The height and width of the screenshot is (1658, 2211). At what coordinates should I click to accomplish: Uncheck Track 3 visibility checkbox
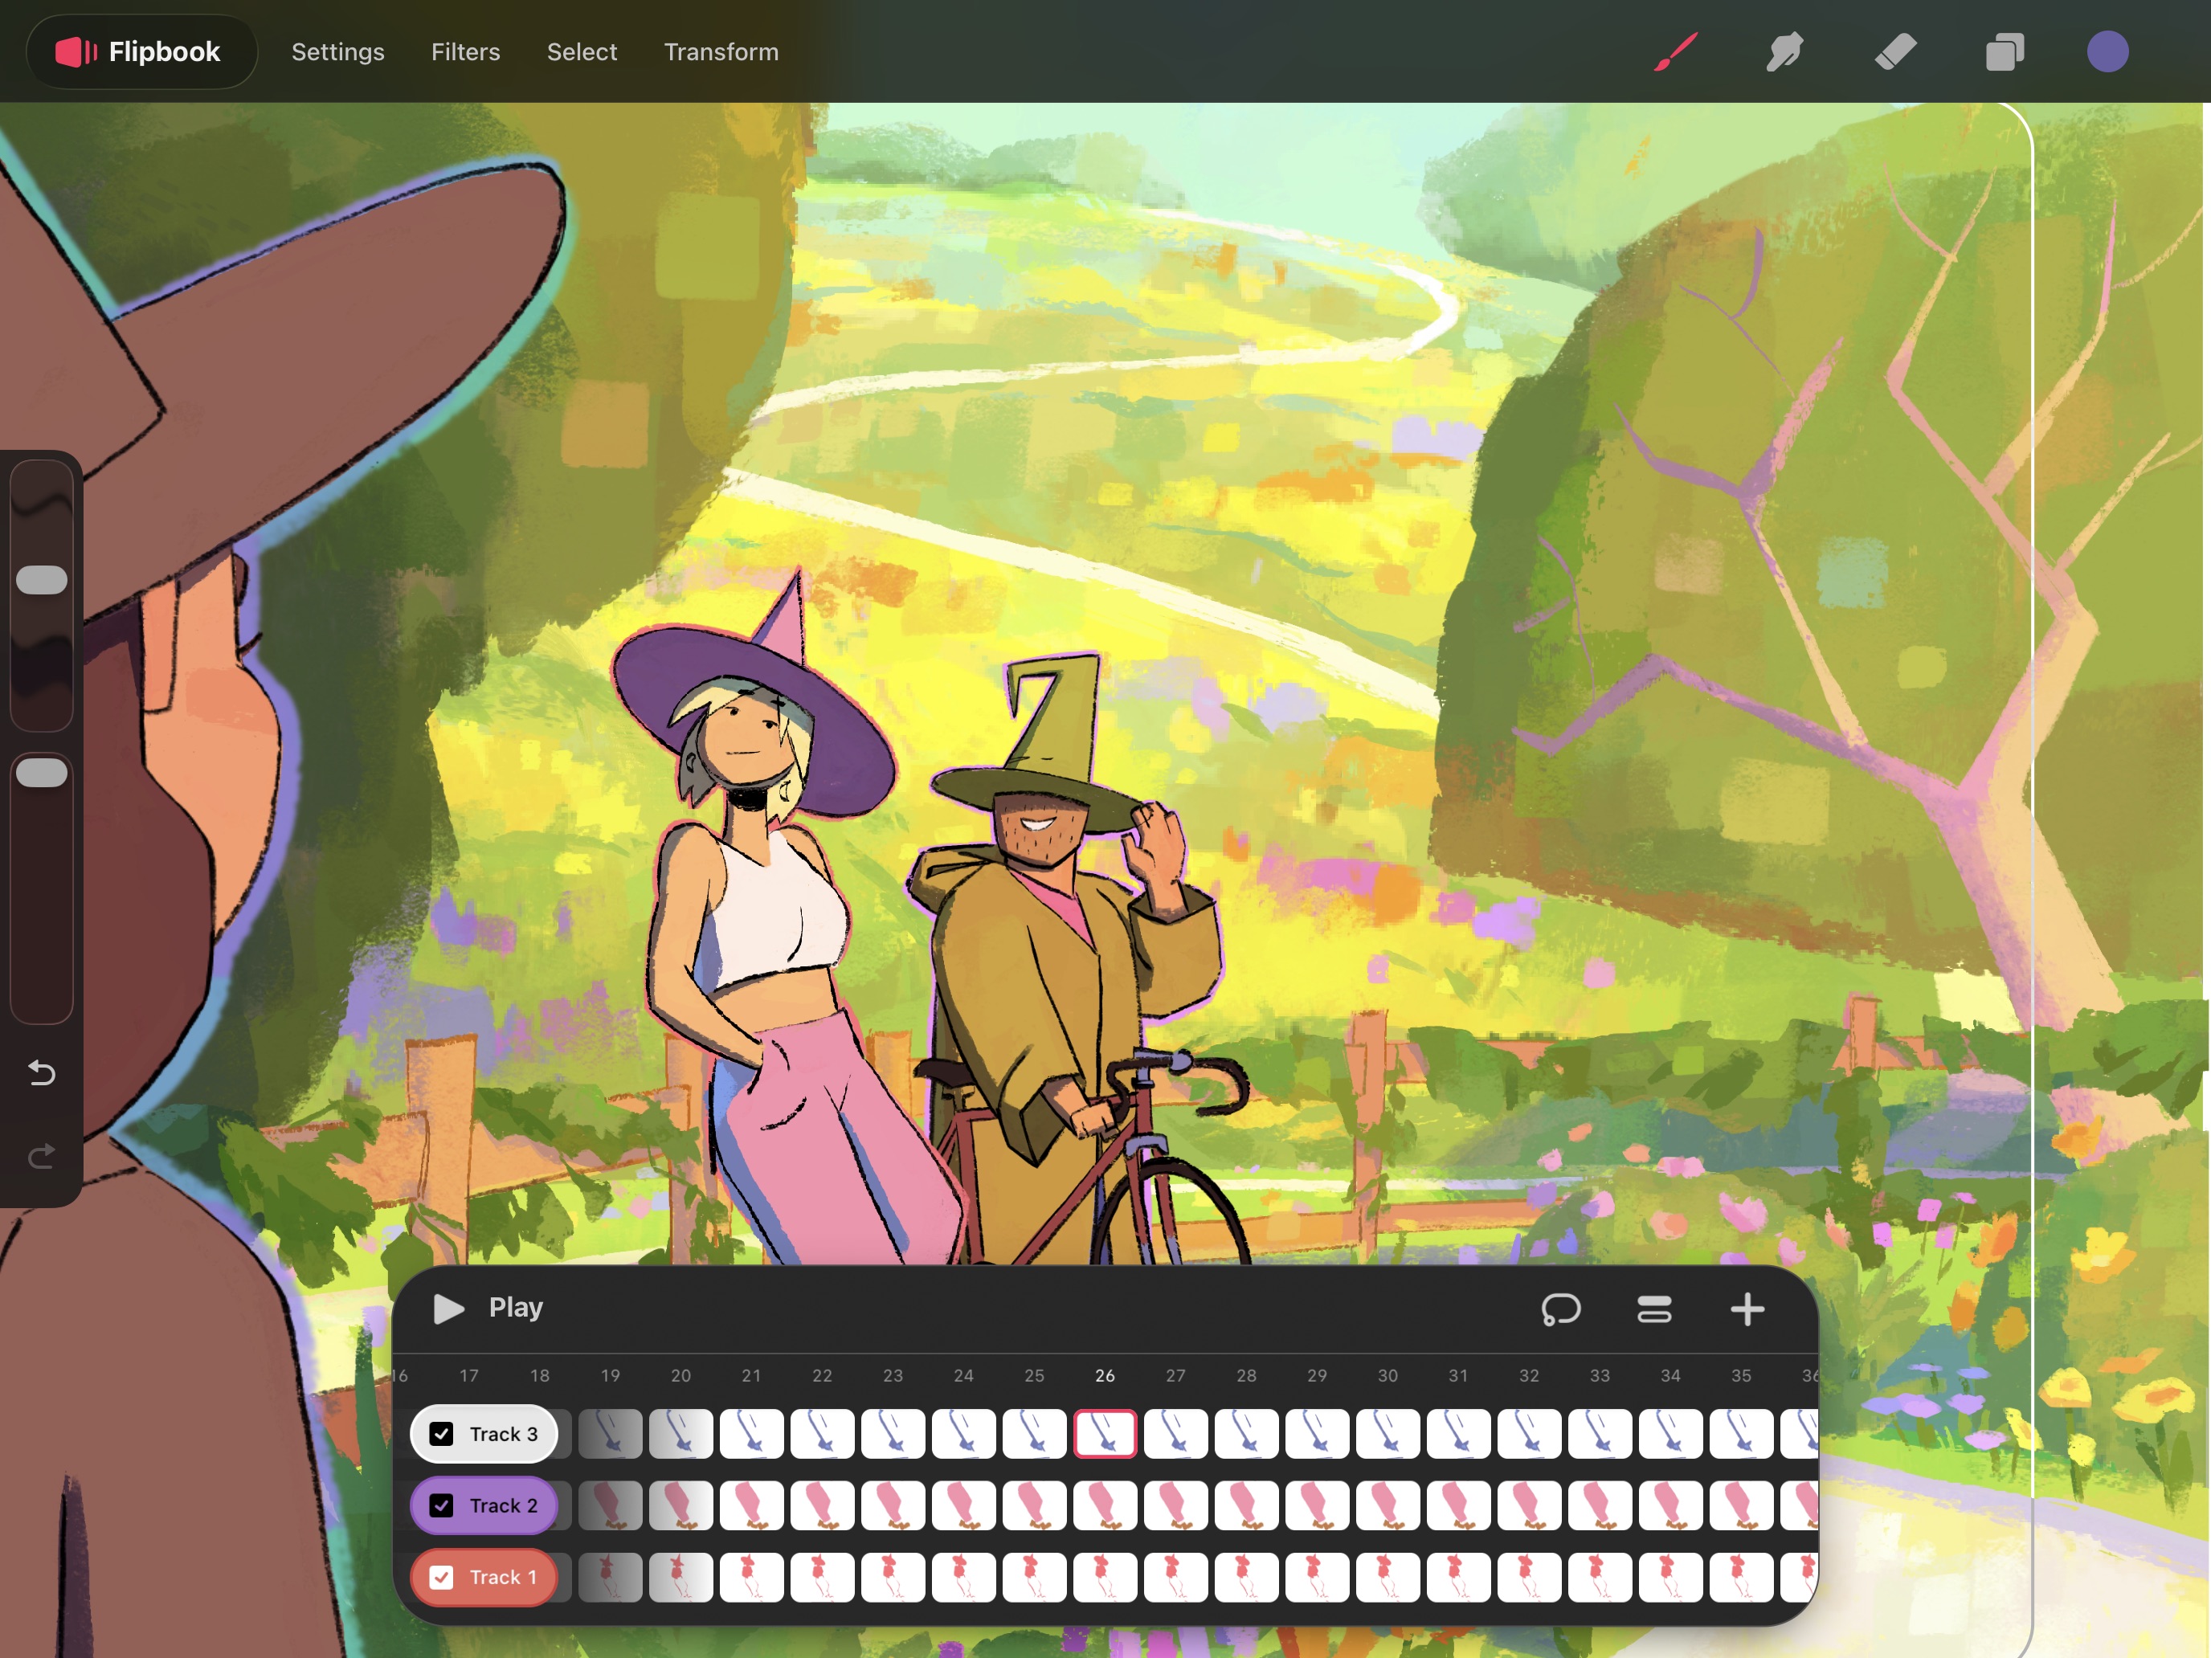tap(441, 1434)
